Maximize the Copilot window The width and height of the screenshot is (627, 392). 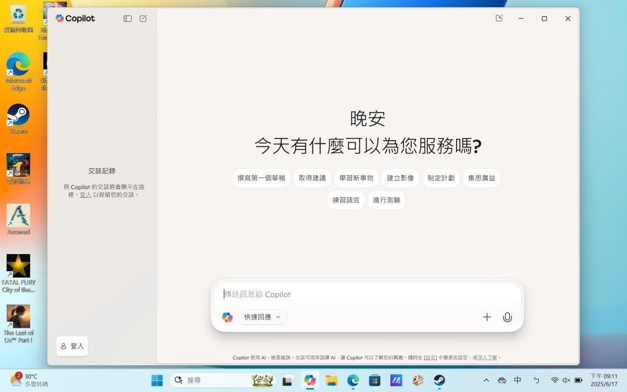(544, 18)
